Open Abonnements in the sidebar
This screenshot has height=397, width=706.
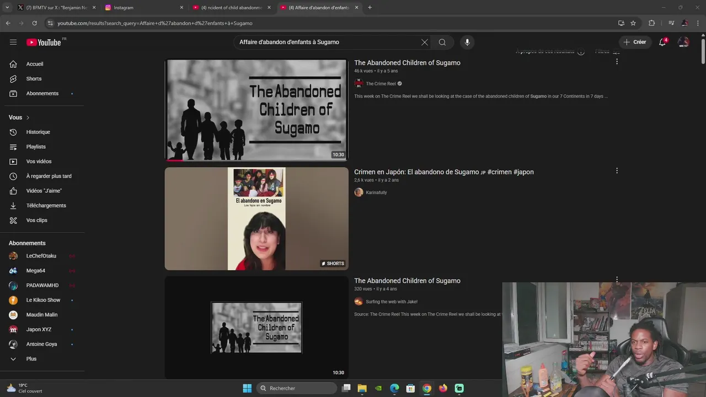point(42,93)
